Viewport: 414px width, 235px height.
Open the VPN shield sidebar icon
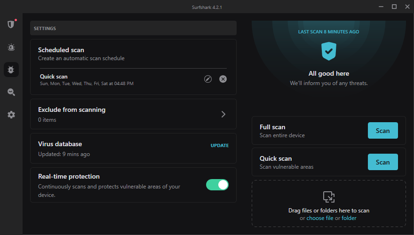pos(11,24)
